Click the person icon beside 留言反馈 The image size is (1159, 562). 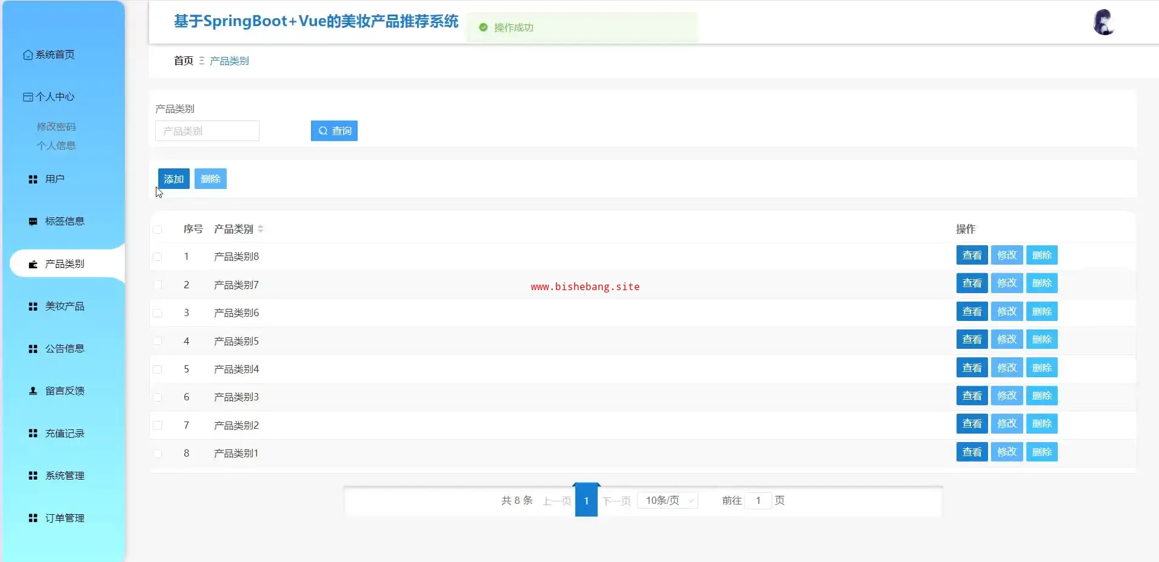click(x=33, y=391)
